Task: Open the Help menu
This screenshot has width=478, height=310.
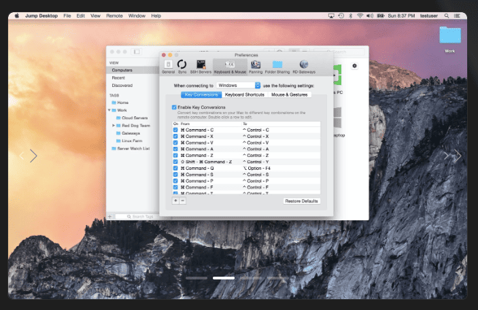Action: pyautogui.click(x=156, y=16)
